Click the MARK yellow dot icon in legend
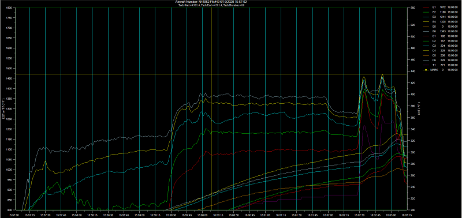The height and width of the screenshot is (218, 462). click(426, 70)
